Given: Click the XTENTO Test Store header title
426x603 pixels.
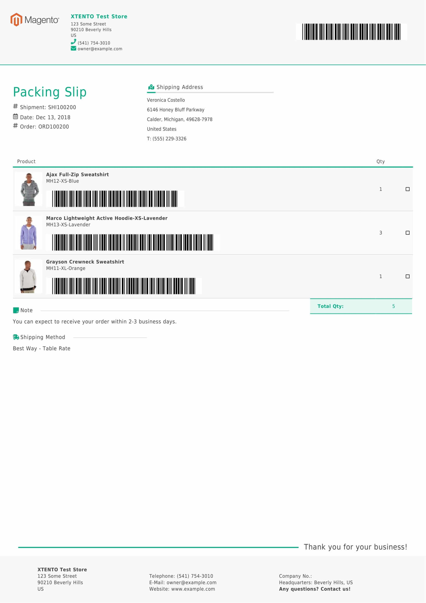Looking at the screenshot, I should (x=99, y=16).
